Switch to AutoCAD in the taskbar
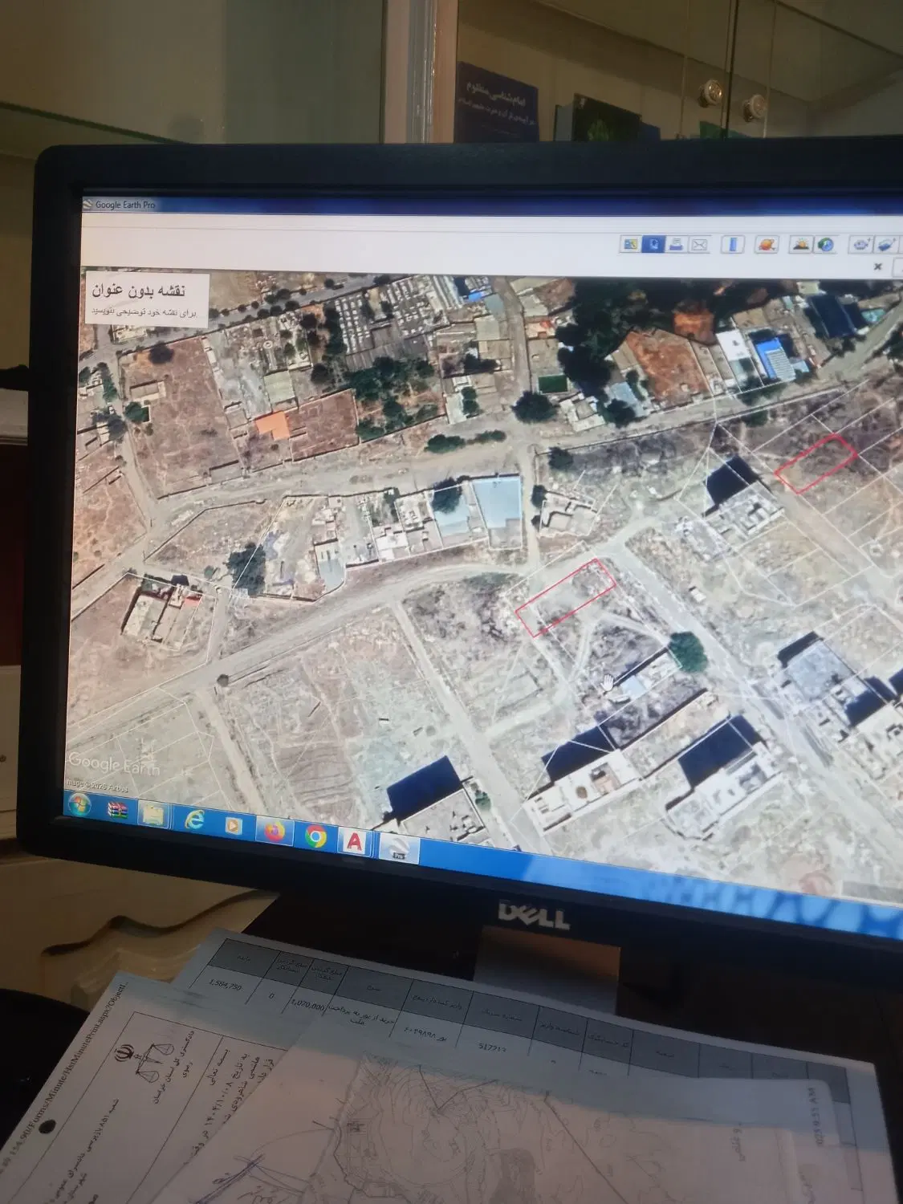903x1204 pixels. click(x=353, y=842)
